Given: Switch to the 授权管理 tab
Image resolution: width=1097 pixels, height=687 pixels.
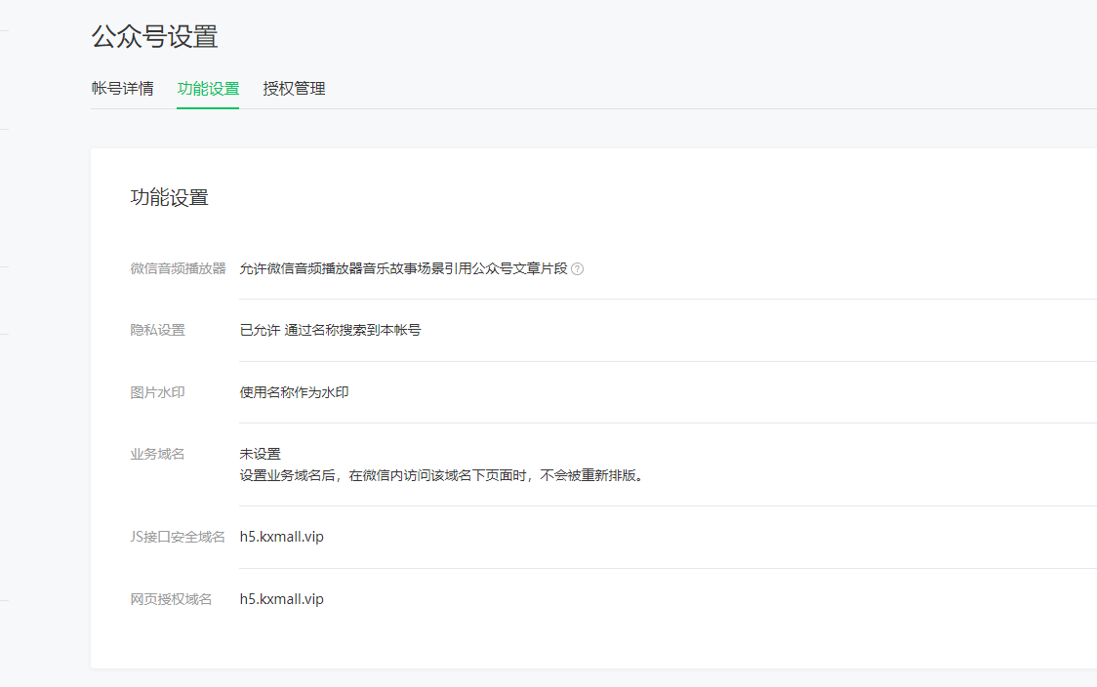Looking at the screenshot, I should click(x=294, y=89).
